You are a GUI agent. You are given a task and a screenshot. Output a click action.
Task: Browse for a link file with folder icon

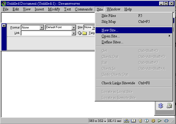tap(85, 33)
